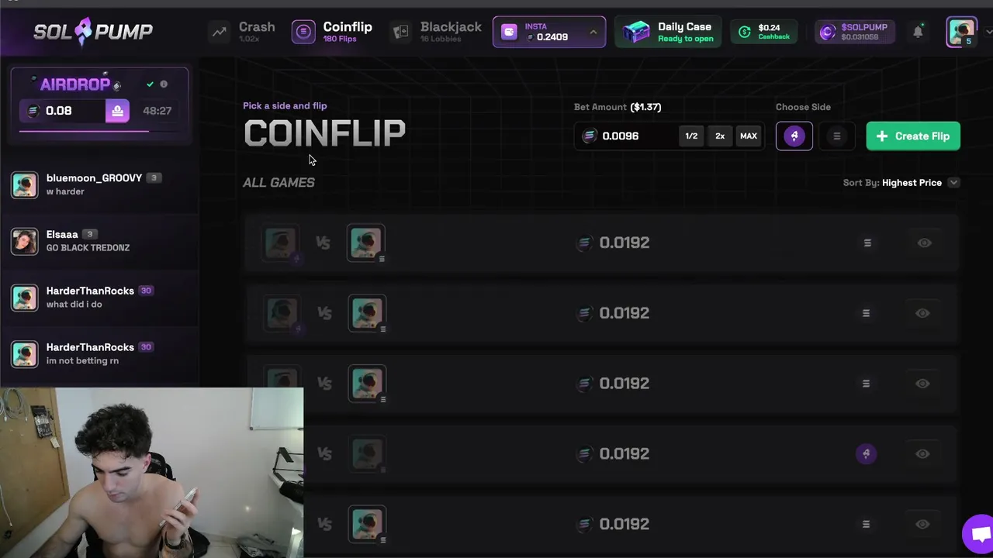
Task: Claim airdrop with purple gift button
Action: 117,111
